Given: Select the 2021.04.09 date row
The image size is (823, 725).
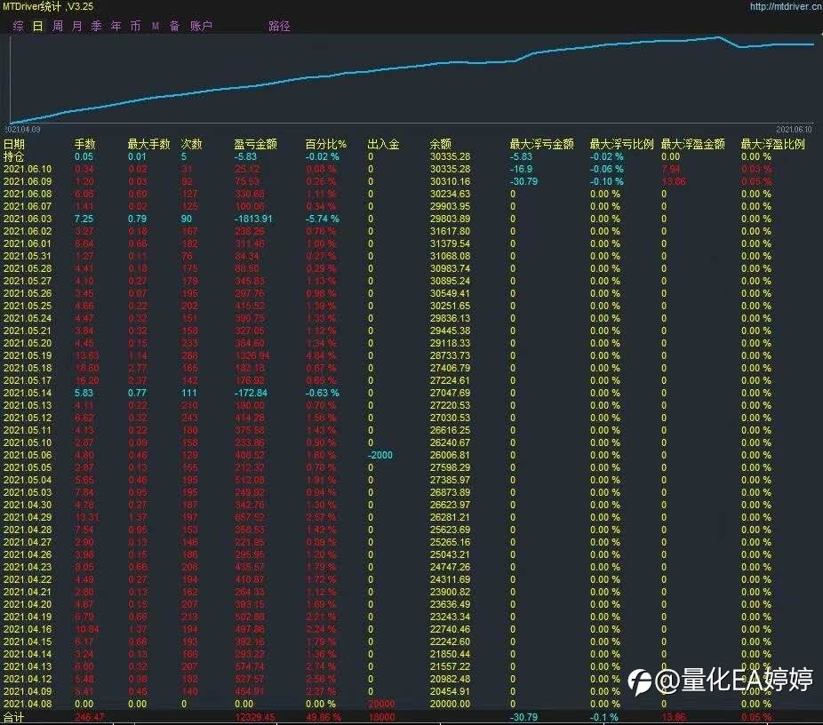Looking at the screenshot, I should 28,691.
